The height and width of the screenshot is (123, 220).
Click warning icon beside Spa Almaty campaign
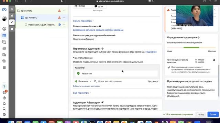pyautogui.click(x=59, y=11)
